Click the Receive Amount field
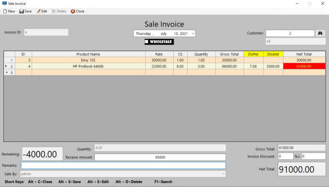Screen dimensions: 329x187 pos(160,157)
